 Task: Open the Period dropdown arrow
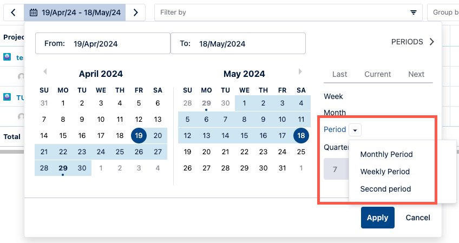(x=355, y=130)
